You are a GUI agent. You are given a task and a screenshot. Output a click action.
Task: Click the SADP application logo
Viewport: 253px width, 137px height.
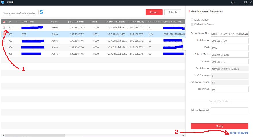click(x=3, y=2)
